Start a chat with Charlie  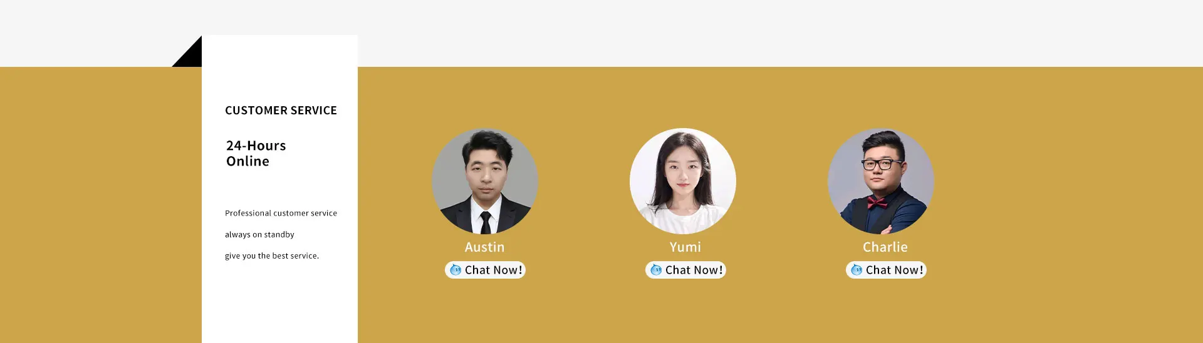click(x=886, y=270)
